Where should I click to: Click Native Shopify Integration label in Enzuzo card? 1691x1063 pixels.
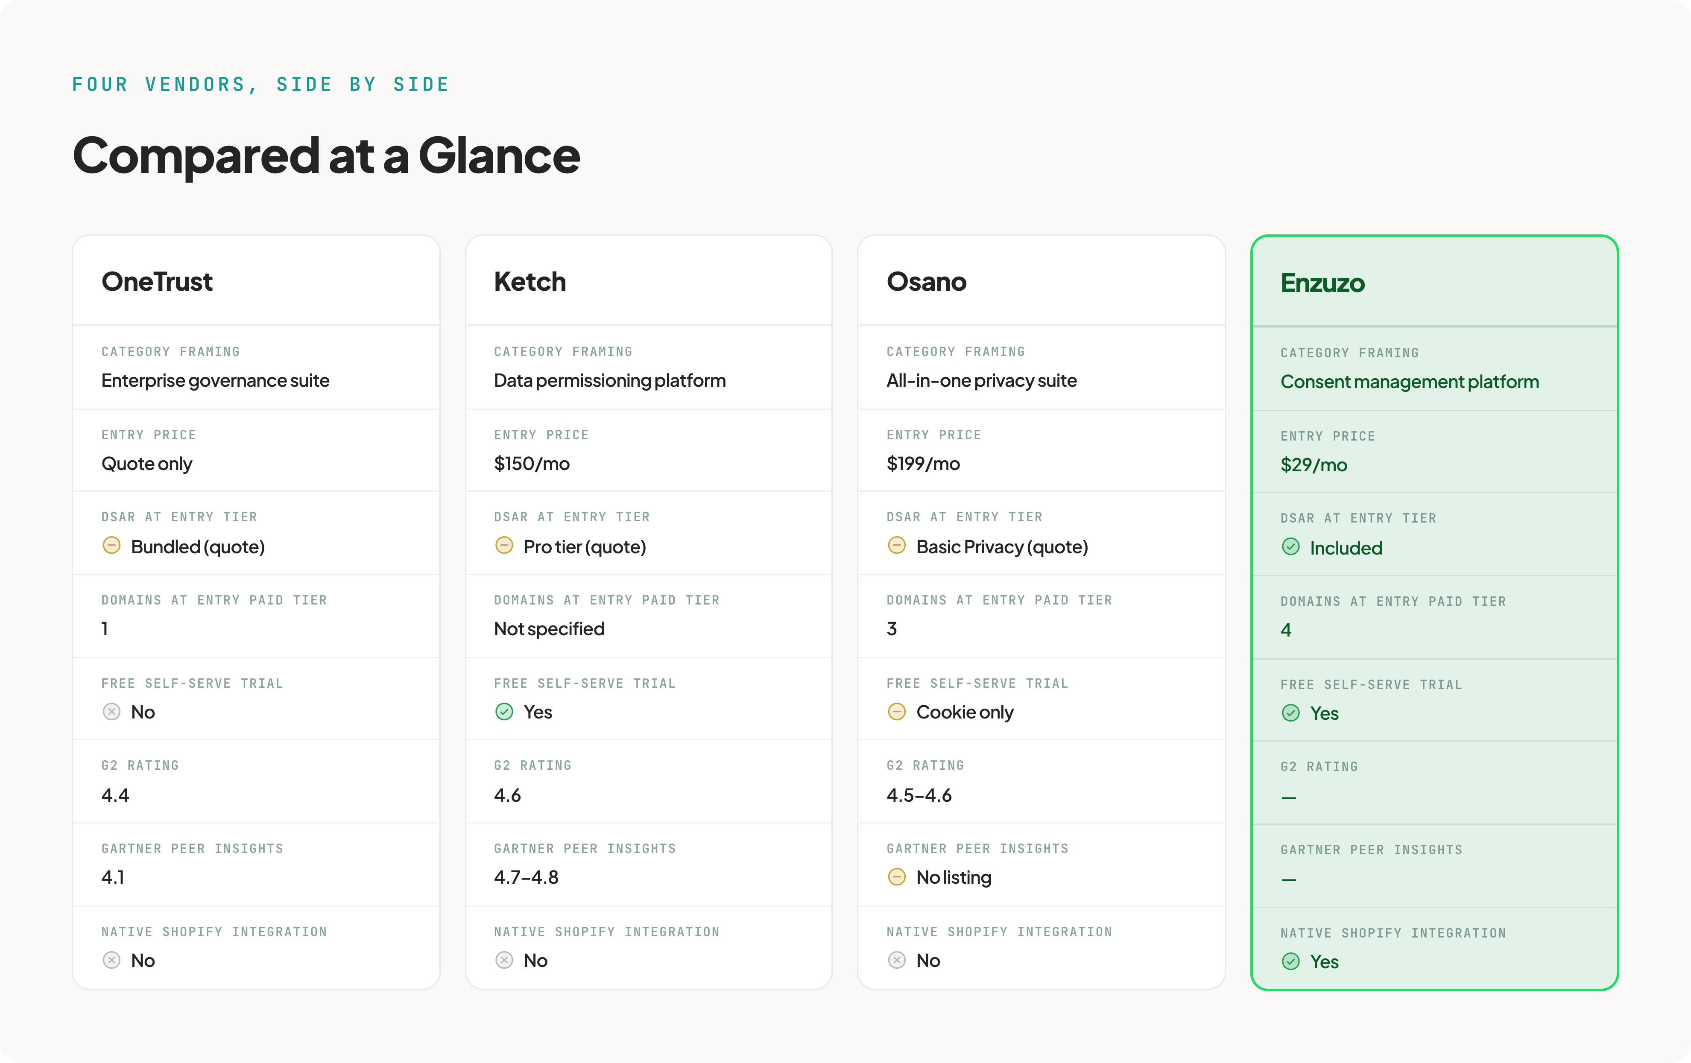(1393, 934)
